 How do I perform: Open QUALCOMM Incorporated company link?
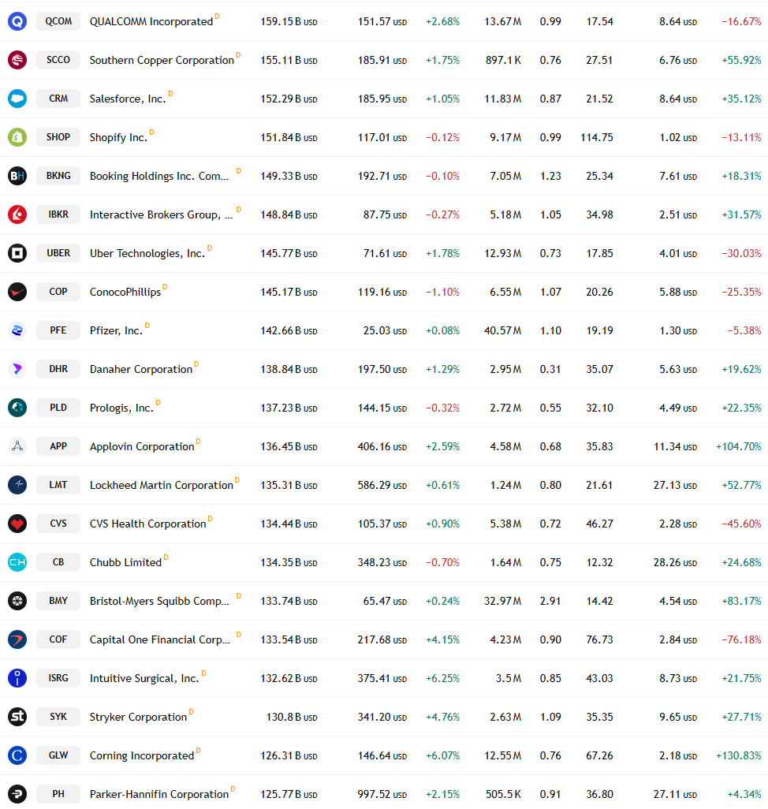151,21
